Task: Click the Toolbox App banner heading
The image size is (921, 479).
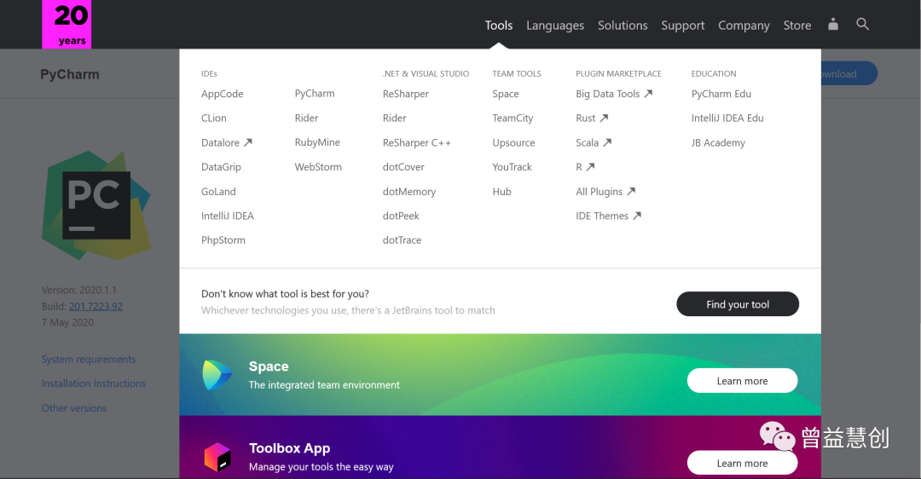Action: coord(290,448)
